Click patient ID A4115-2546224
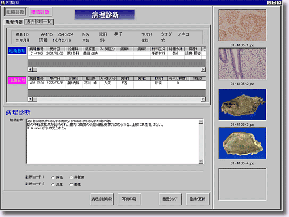Screen dimensions: 289x217 (57, 34)
